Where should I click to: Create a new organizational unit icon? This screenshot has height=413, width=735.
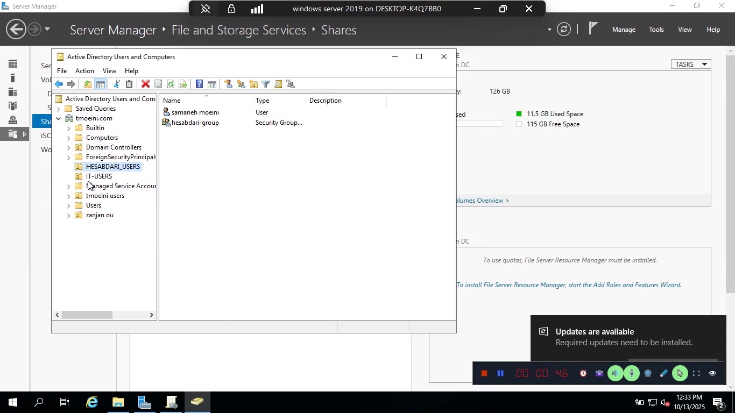(253, 84)
